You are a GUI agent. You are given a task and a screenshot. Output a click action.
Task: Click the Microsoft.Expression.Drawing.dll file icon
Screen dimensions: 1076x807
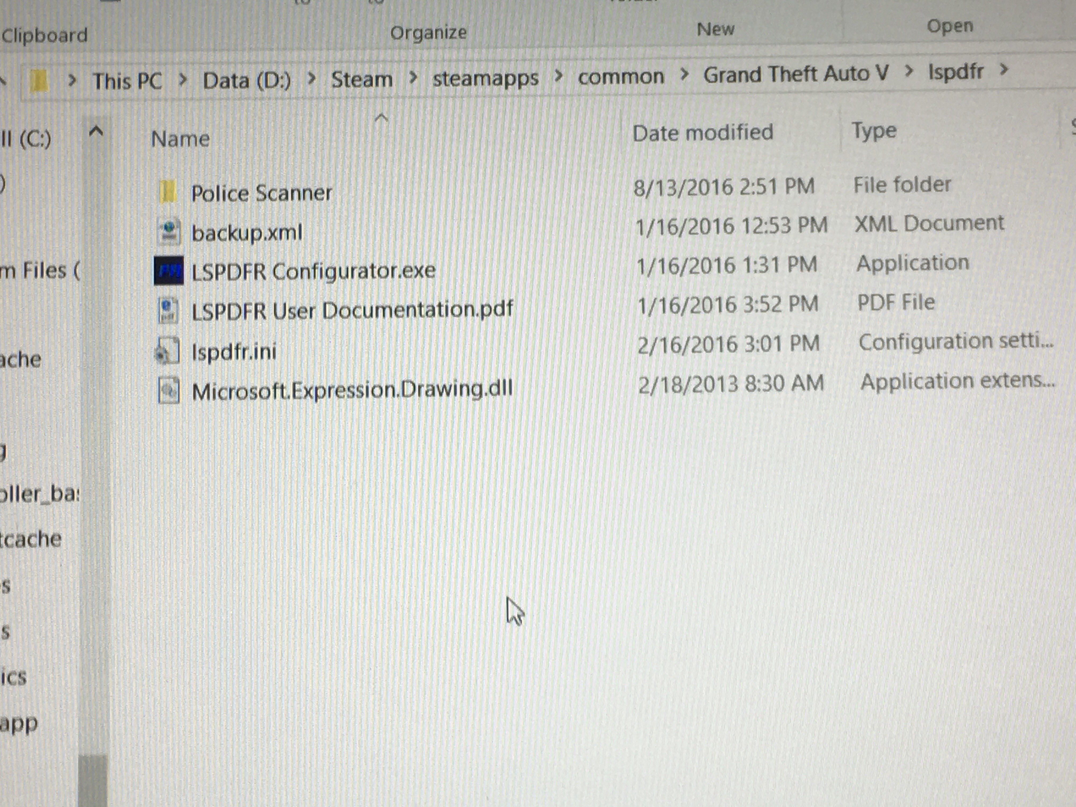(169, 391)
